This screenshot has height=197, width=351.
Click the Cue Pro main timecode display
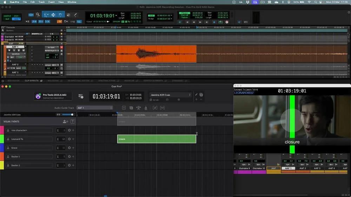coord(106,96)
